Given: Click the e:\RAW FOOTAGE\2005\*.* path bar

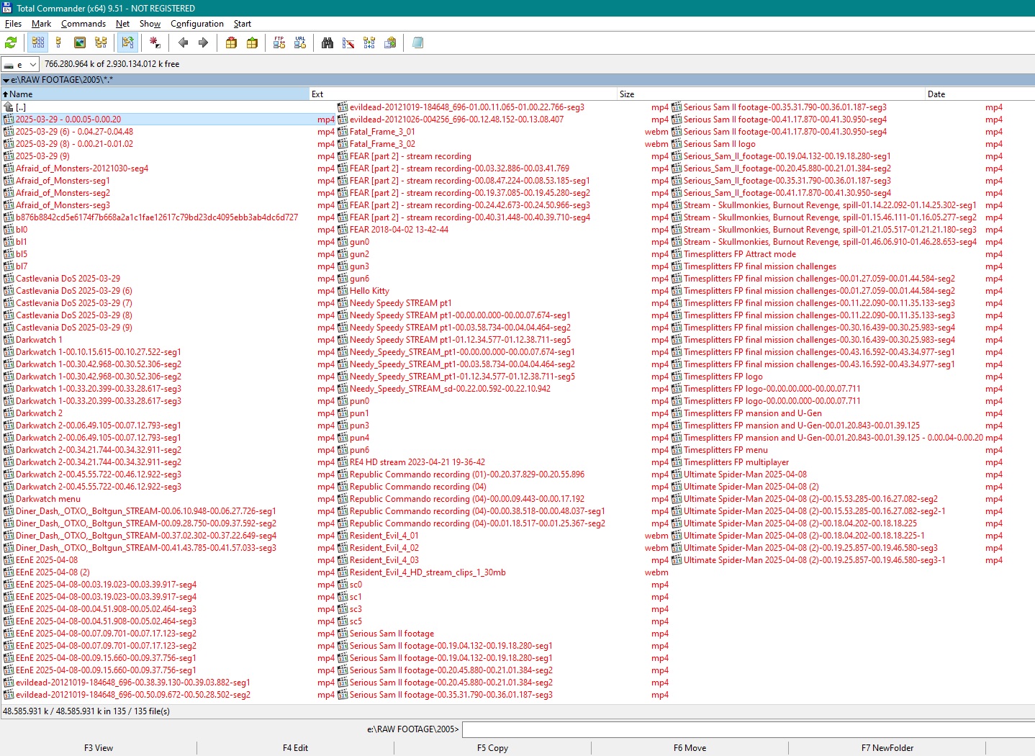Looking at the screenshot, I should pyautogui.click(x=517, y=80).
